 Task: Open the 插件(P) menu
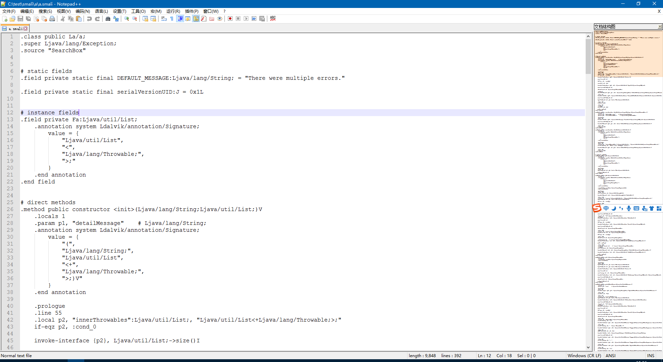pos(191,11)
